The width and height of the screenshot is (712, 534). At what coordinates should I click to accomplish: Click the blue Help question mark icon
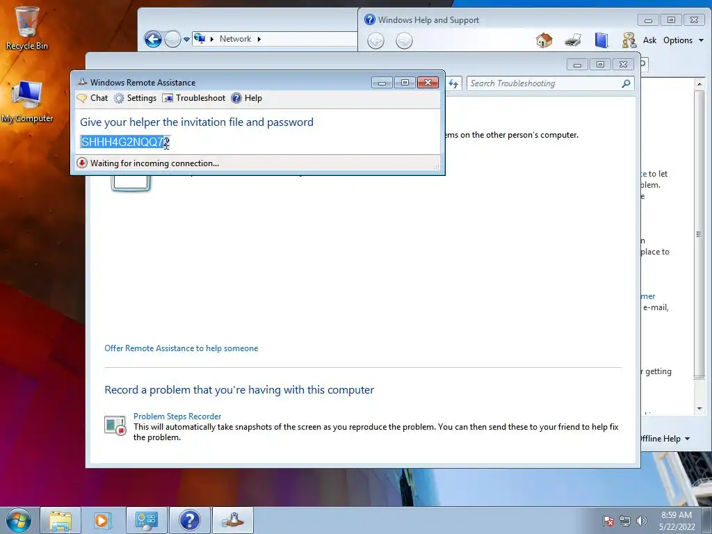(236, 98)
